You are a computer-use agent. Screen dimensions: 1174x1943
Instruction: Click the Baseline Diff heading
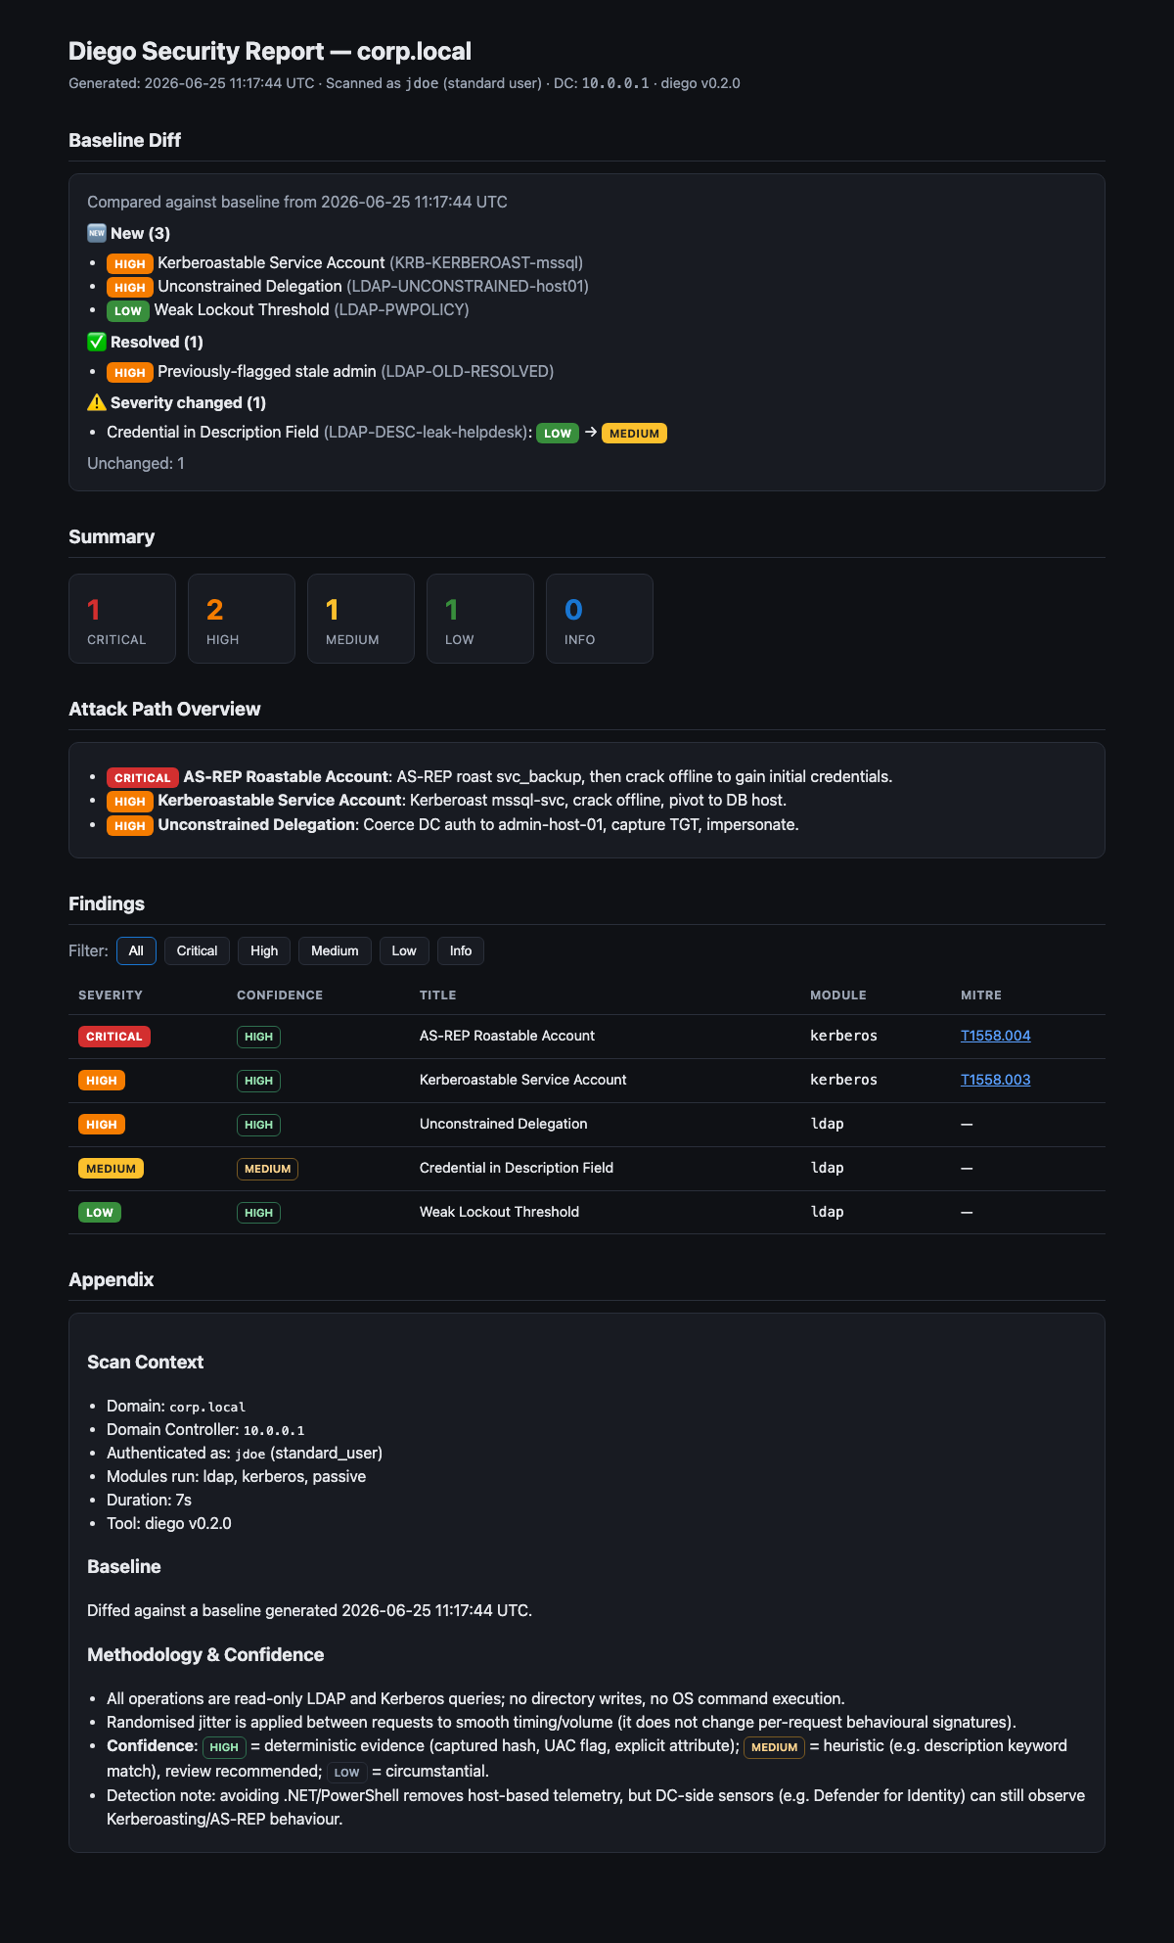pos(124,140)
